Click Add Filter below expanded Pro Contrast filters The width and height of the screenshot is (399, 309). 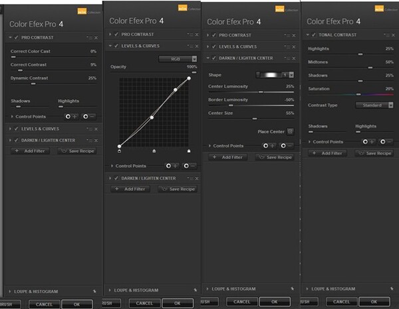(x=31, y=151)
